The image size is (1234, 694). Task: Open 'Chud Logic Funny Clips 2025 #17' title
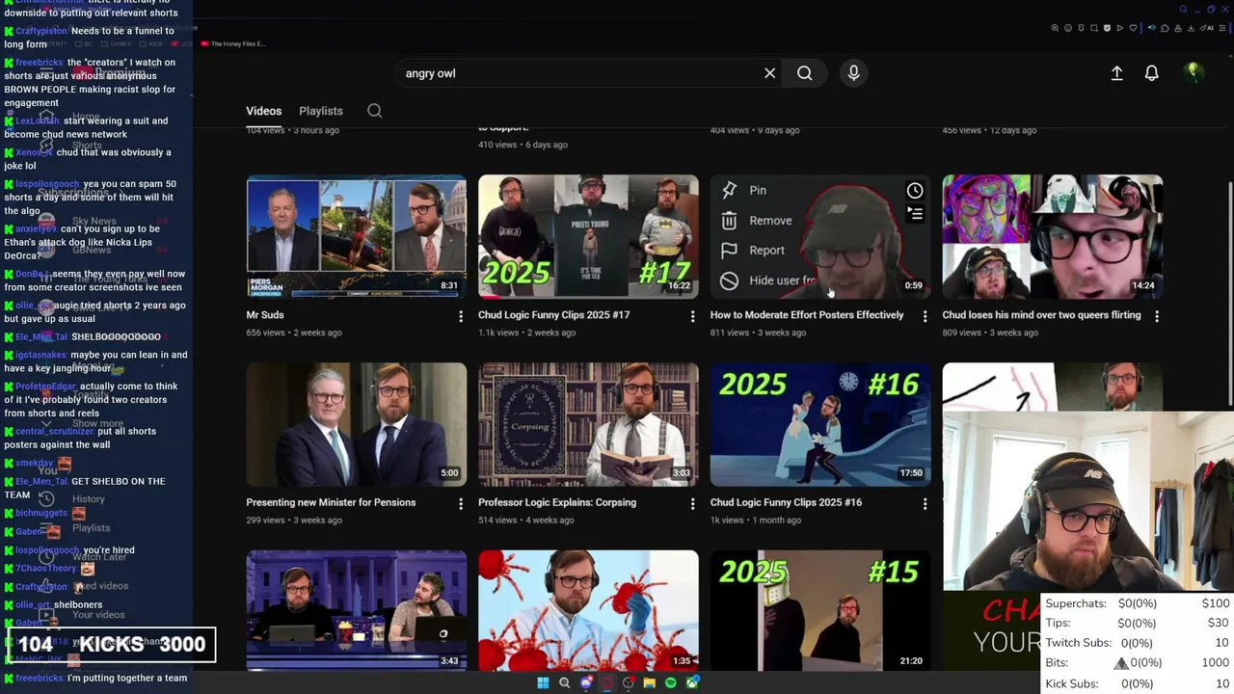coord(553,315)
